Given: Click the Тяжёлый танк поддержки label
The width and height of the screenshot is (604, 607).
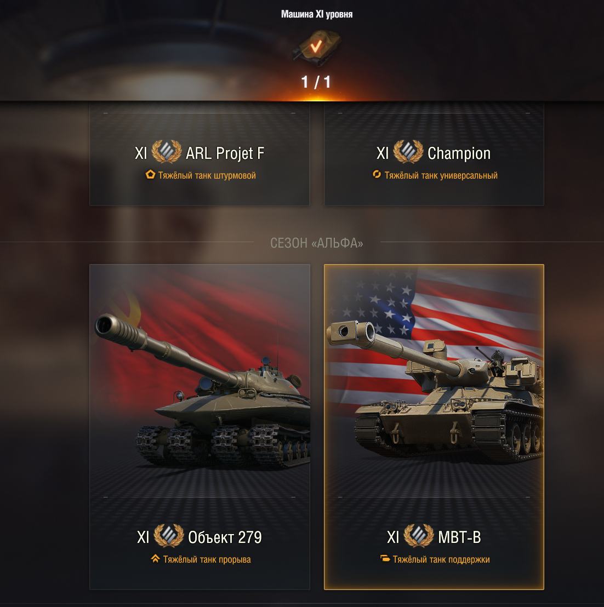Looking at the screenshot, I should 441,559.
